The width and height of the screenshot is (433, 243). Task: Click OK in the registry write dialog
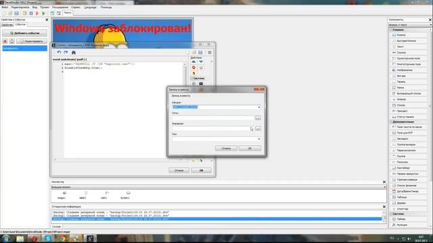click(x=250, y=148)
